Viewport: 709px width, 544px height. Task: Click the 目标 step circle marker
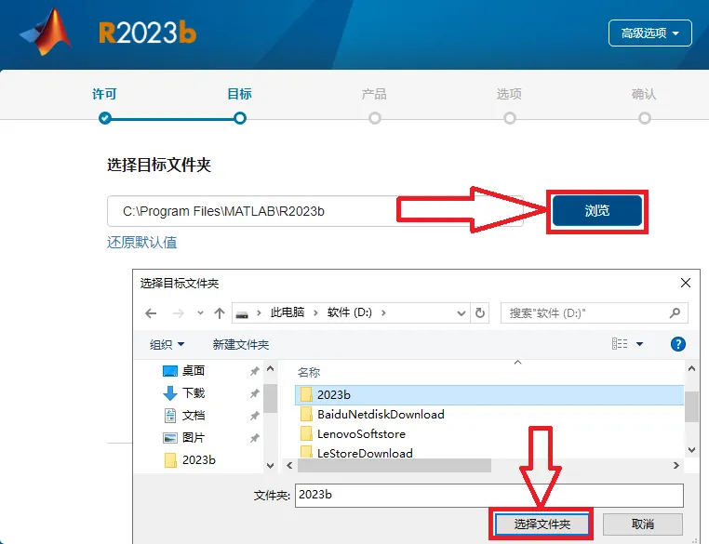(240, 118)
